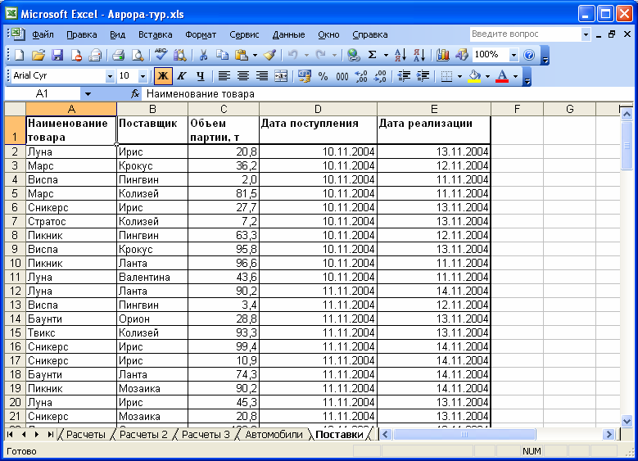Apply thousands separator format
The width and height of the screenshot is (638, 461).
(342, 75)
